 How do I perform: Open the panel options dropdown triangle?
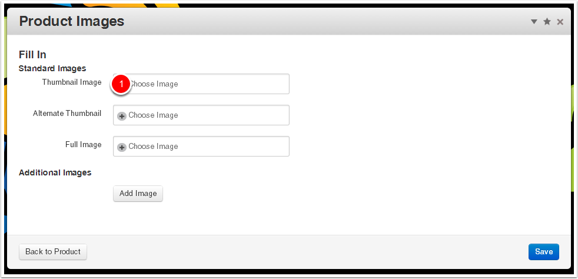pos(534,22)
